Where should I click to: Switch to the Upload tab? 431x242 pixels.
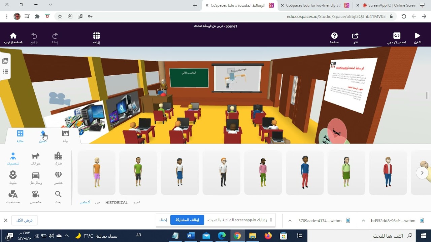[43, 136]
